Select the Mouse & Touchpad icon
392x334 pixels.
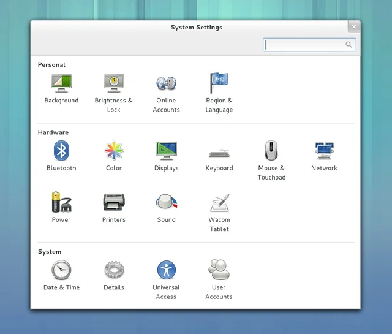click(x=271, y=151)
